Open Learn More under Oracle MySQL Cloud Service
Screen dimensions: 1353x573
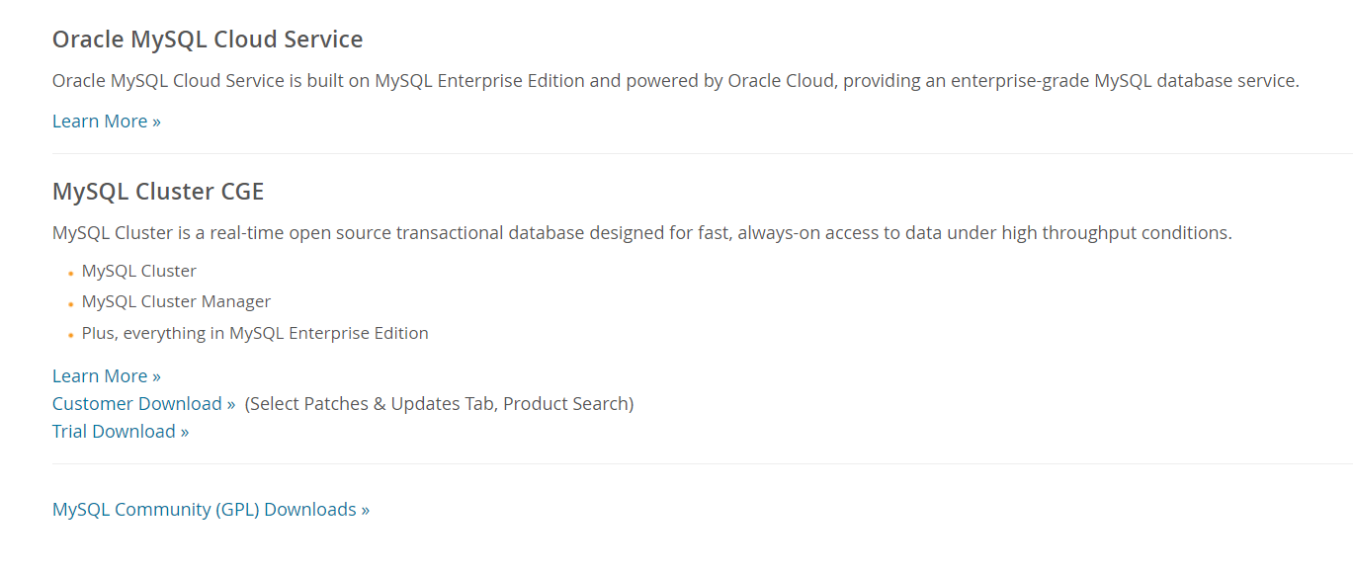[106, 122]
